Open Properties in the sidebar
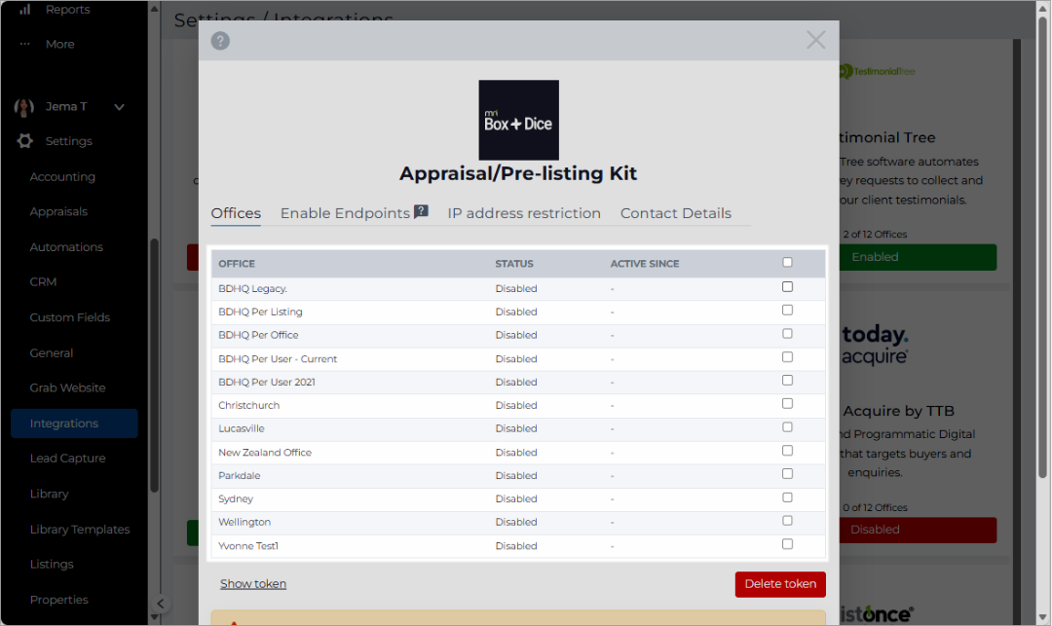 59,600
